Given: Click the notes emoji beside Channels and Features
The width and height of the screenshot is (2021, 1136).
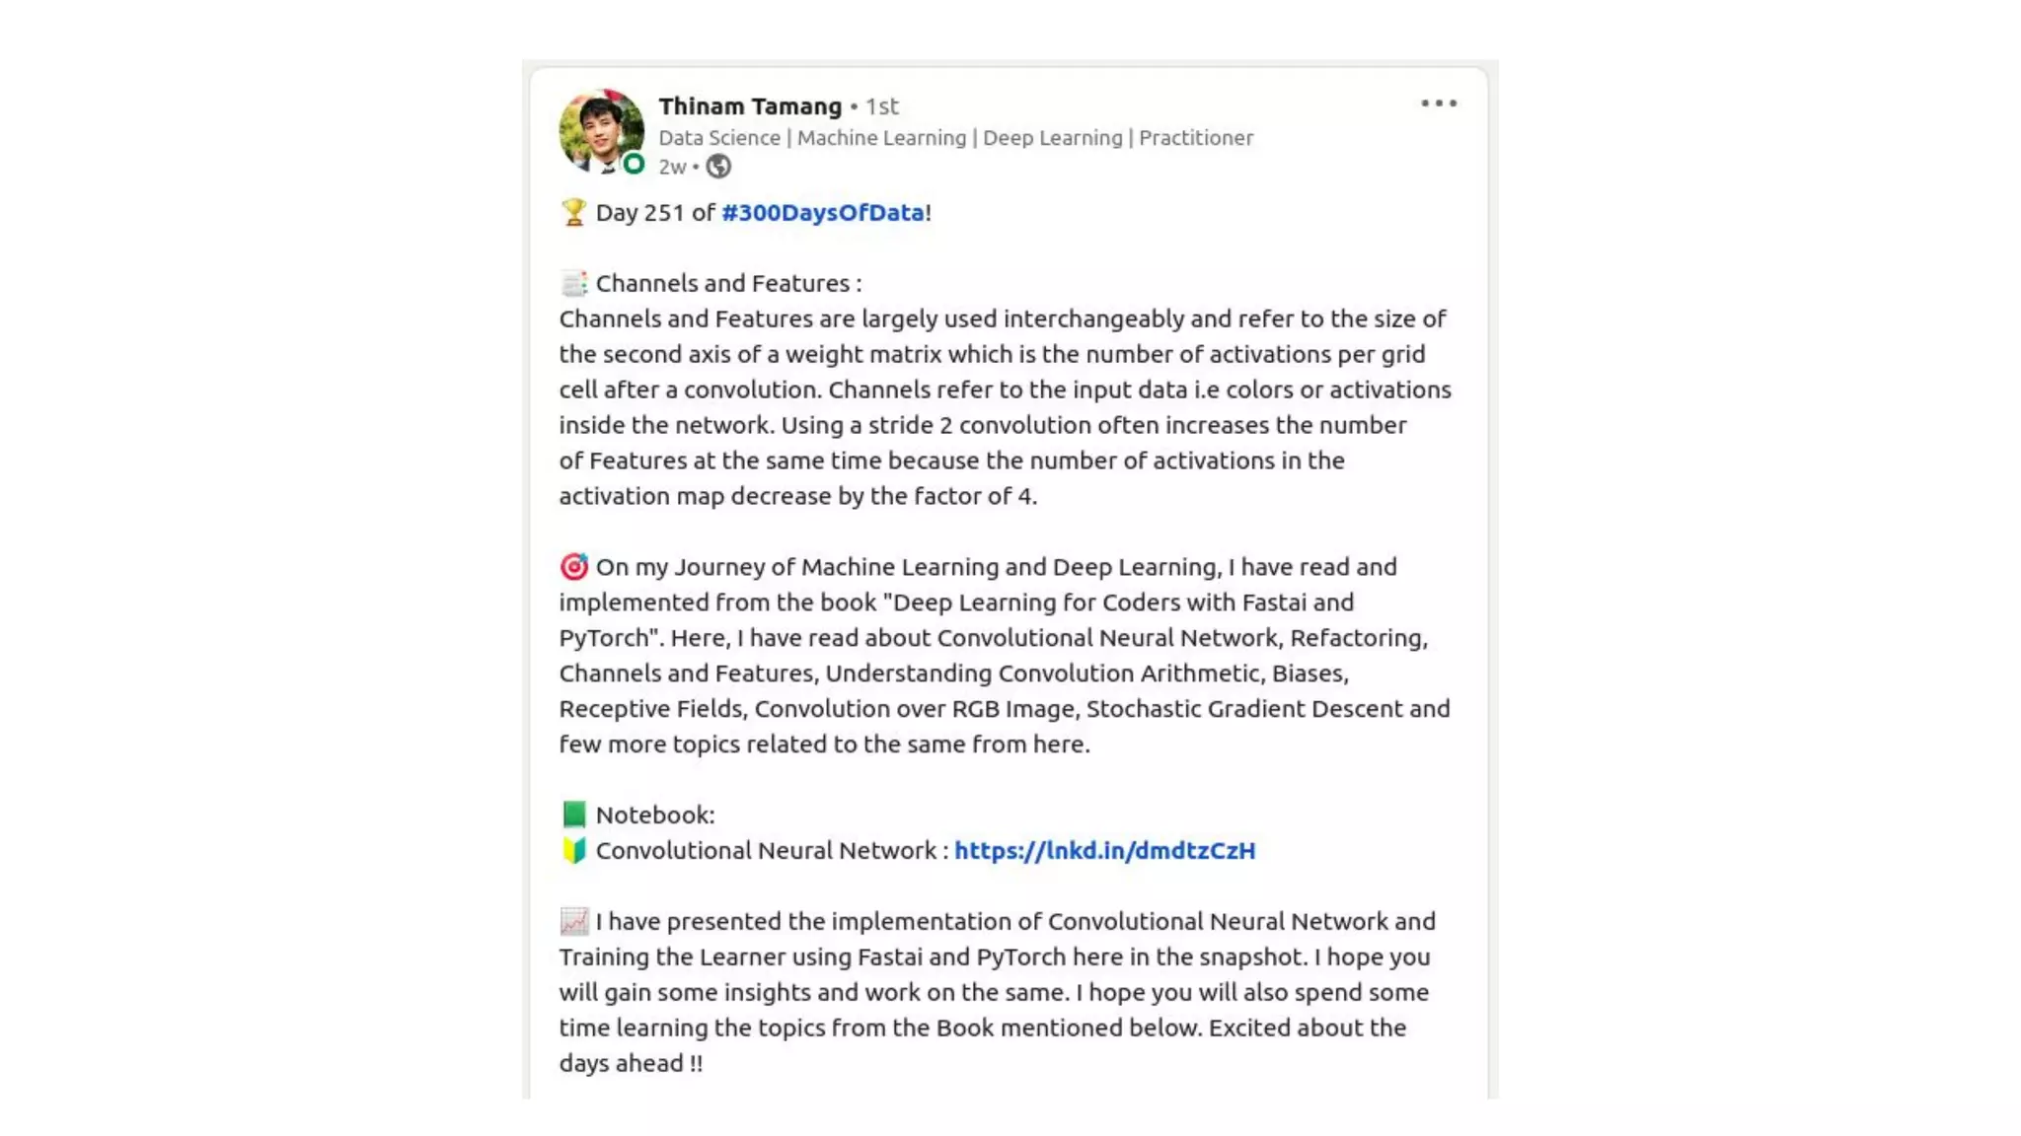Looking at the screenshot, I should click(x=573, y=284).
